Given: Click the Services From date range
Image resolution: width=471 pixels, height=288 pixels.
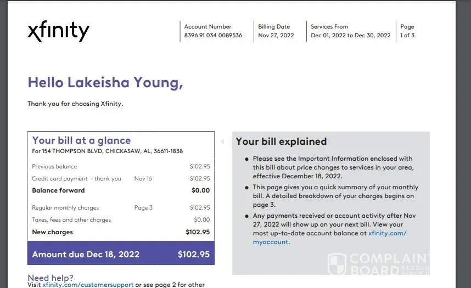Looking at the screenshot, I should pos(350,36).
